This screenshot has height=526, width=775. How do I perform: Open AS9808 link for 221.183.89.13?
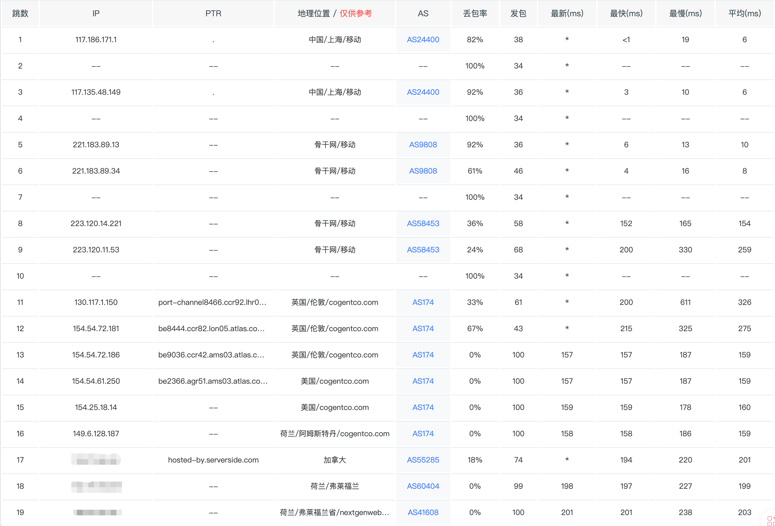click(x=423, y=145)
